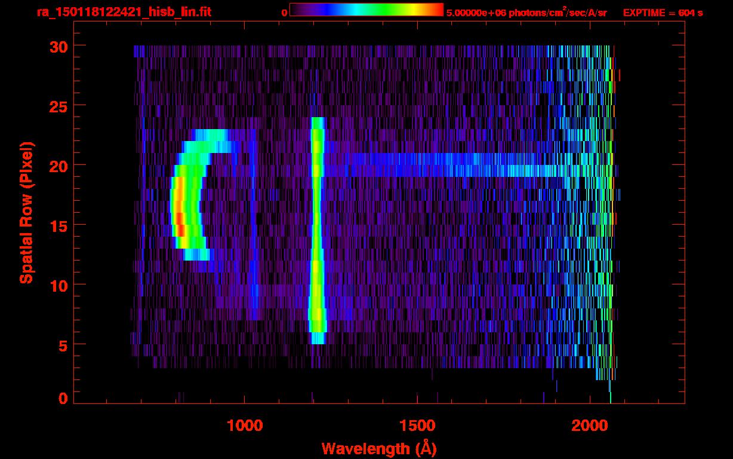733x459 pixels.
Task: Click the spatial row tick label 15
Action: 58,225
